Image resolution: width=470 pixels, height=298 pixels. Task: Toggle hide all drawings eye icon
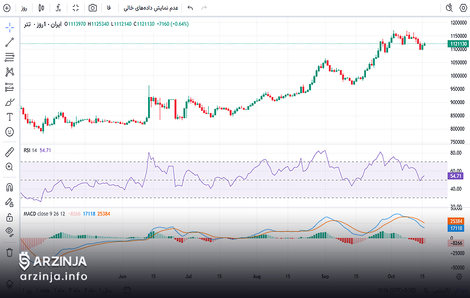[x=10, y=231]
